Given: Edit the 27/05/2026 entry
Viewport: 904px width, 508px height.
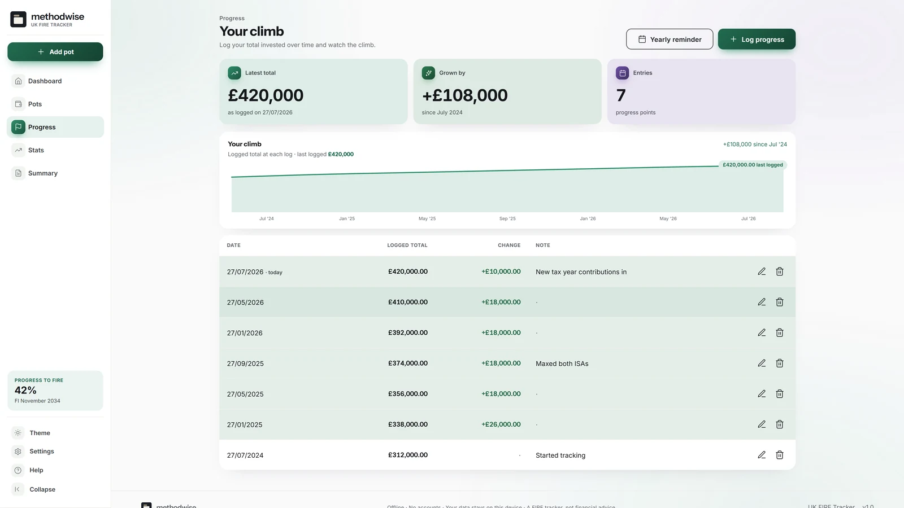Looking at the screenshot, I should coord(762,302).
